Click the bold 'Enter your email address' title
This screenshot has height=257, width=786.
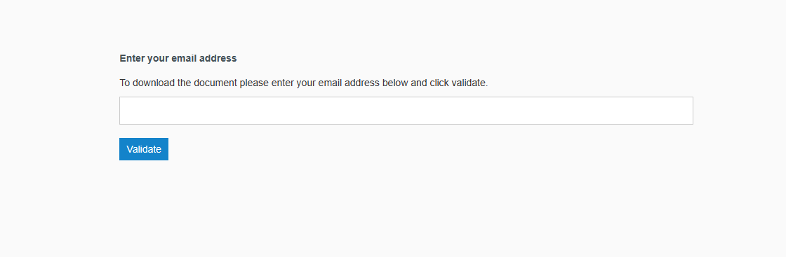pyautogui.click(x=178, y=59)
